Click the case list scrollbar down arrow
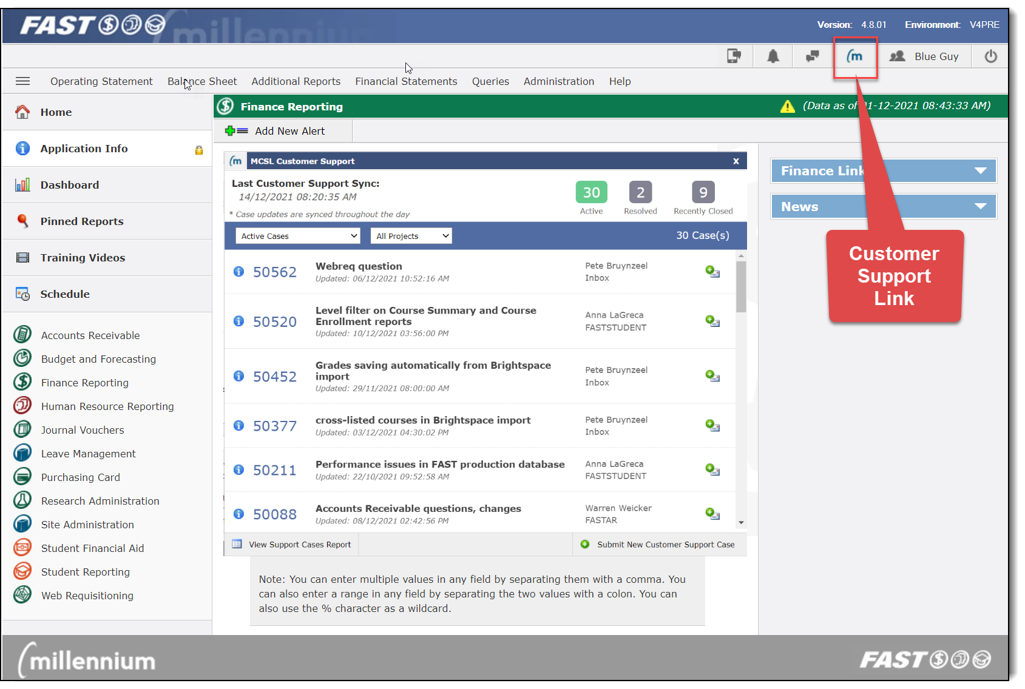The image size is (1025, 689). tap(741, 523)
